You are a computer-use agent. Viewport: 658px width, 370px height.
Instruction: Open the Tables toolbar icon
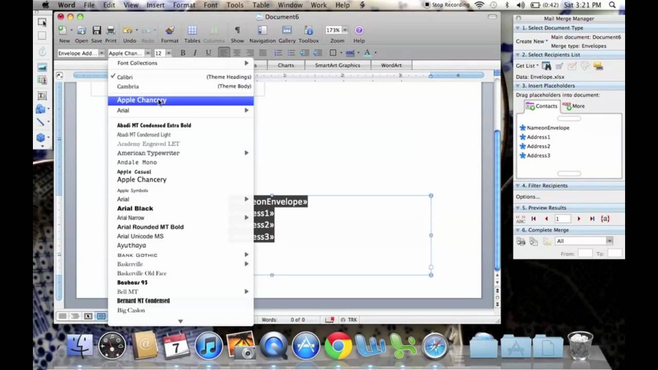click(x=192, y=31)
